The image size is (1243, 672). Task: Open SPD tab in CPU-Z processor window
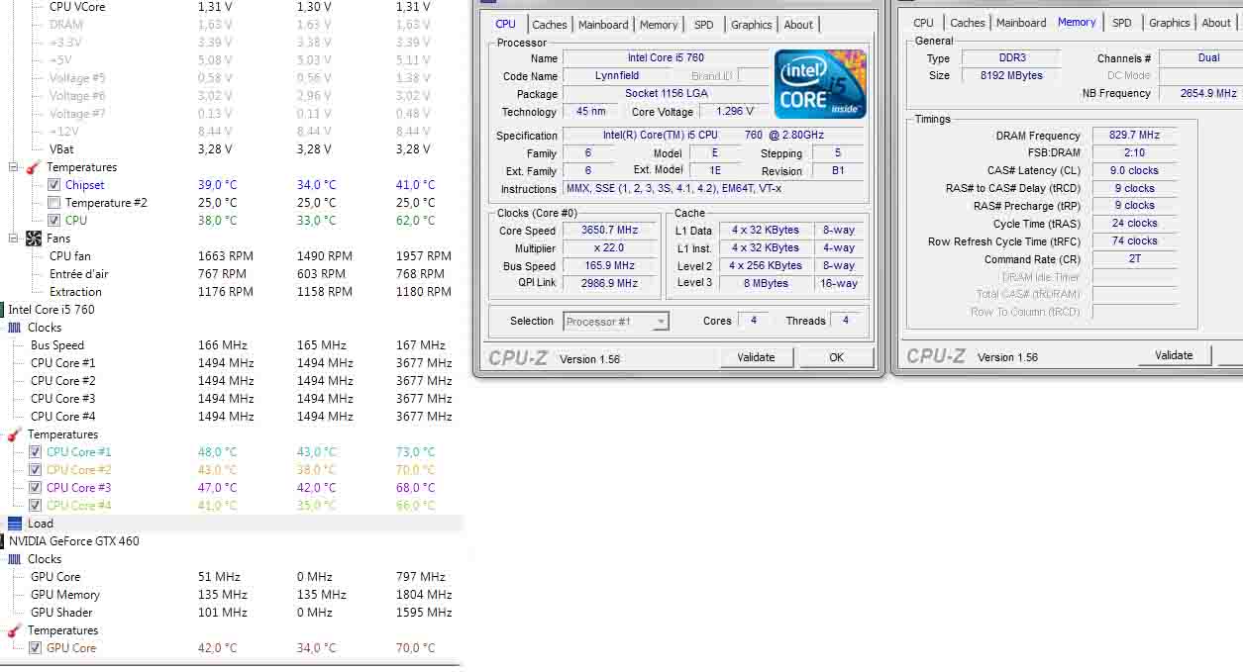point(703,25)
